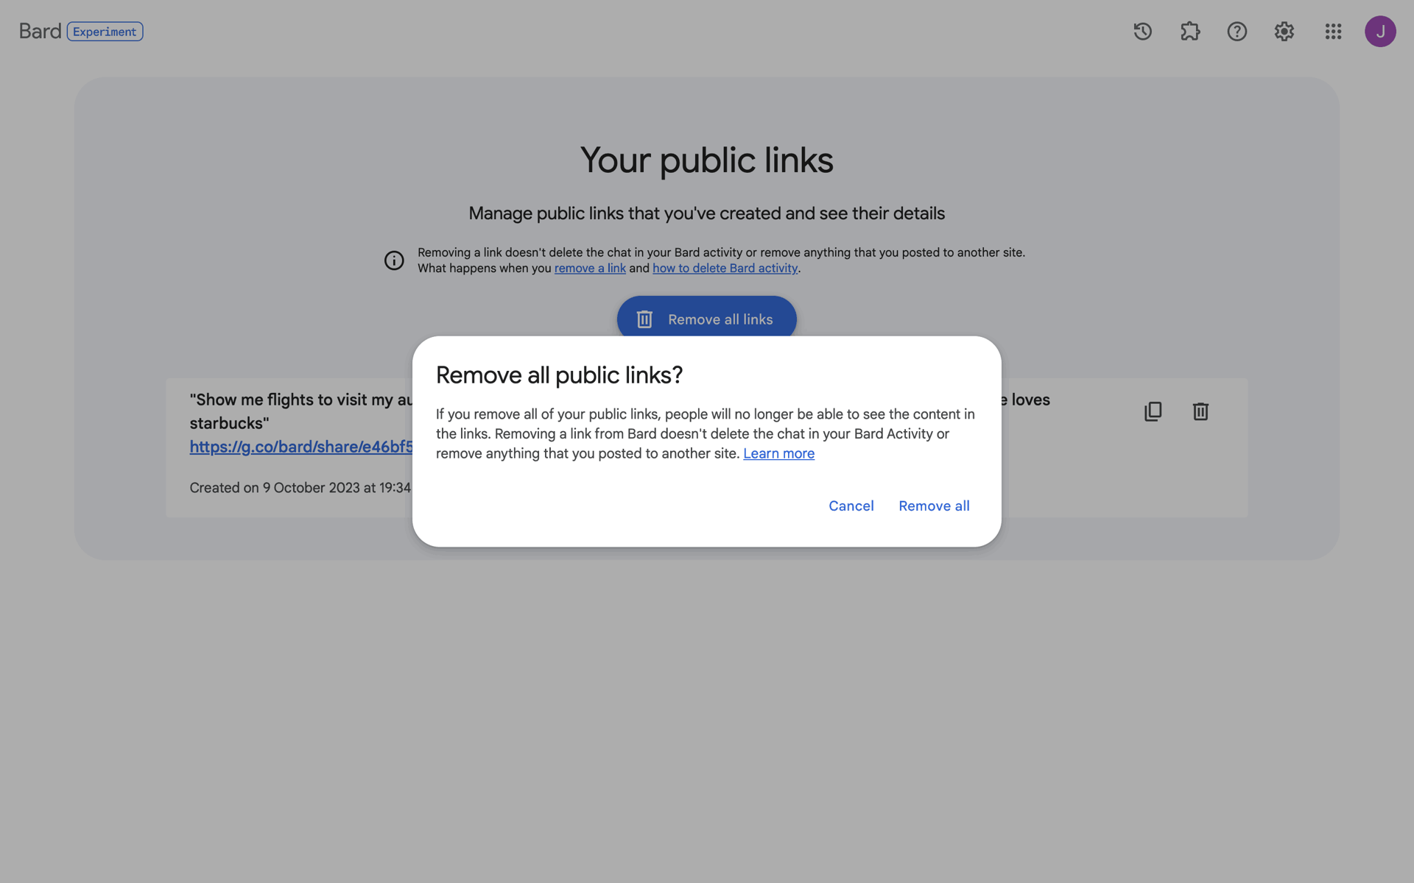Image resolution: width=1414 pixels, height=883 pixels.
Task: Click the 'Your public links' heading
Action: tap(707, 160)
